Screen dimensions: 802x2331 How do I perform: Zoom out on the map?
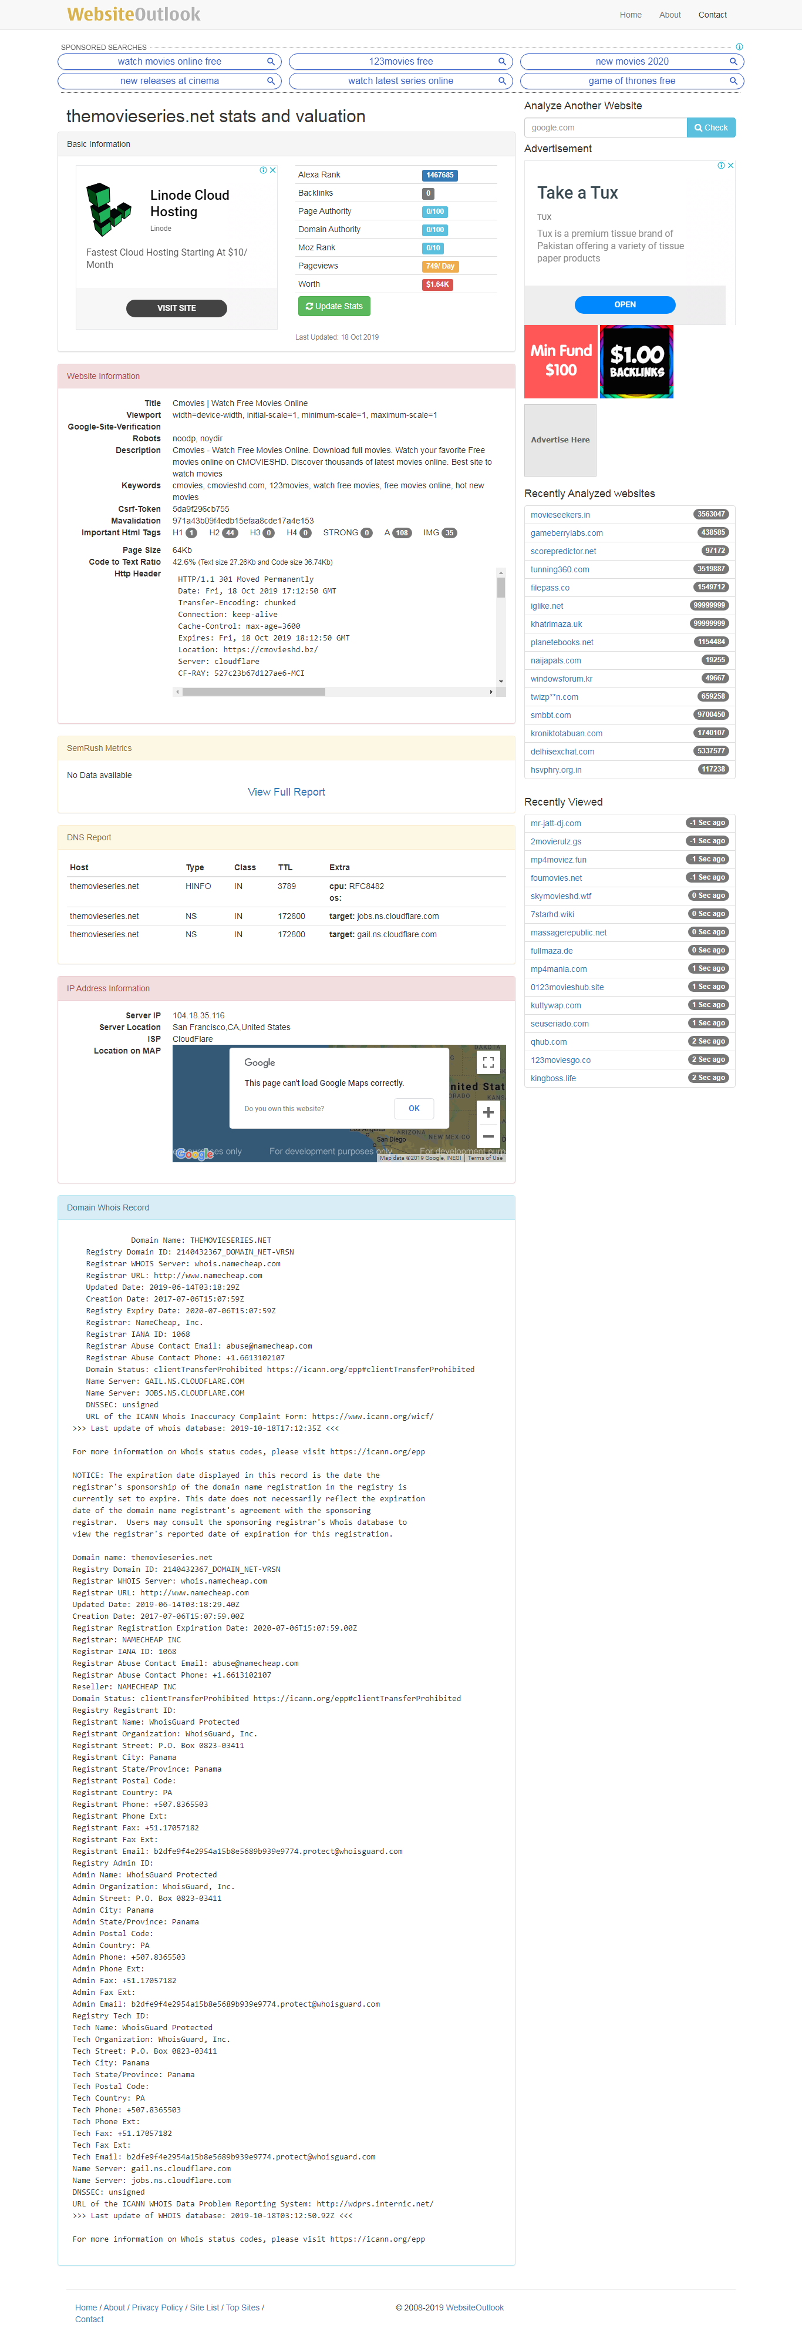(488, 1136)
